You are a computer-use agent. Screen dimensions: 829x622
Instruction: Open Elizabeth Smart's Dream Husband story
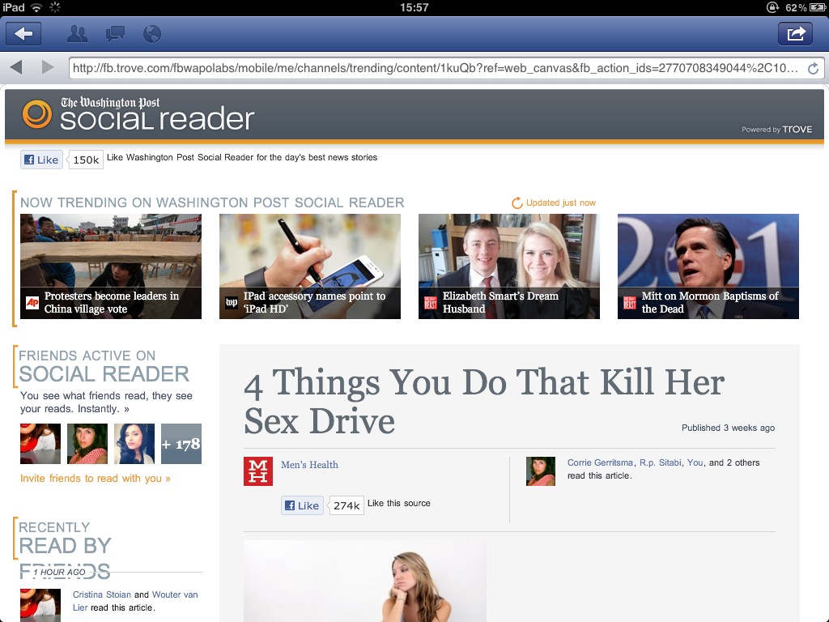[508, 266]
